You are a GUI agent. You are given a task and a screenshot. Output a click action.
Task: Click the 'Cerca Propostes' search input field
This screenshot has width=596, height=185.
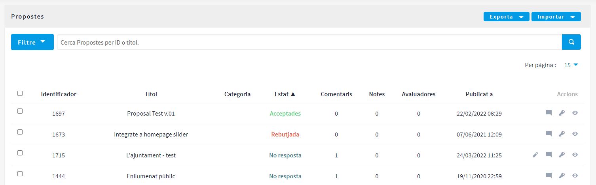tap(309, 42)
